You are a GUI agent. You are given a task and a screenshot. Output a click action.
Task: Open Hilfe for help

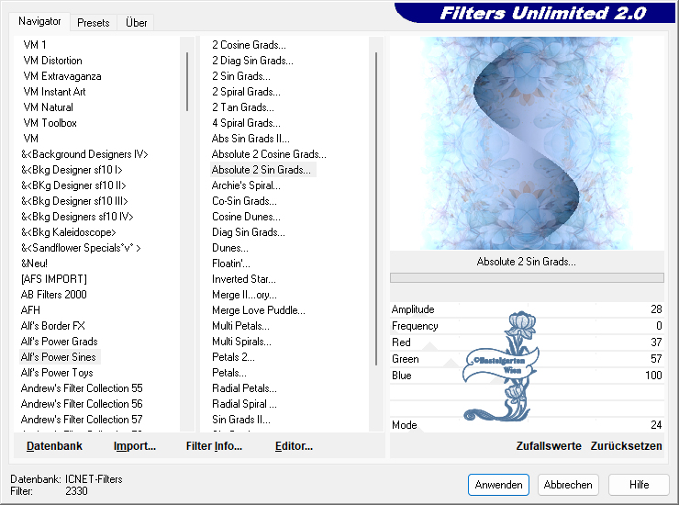click(640, 485)
